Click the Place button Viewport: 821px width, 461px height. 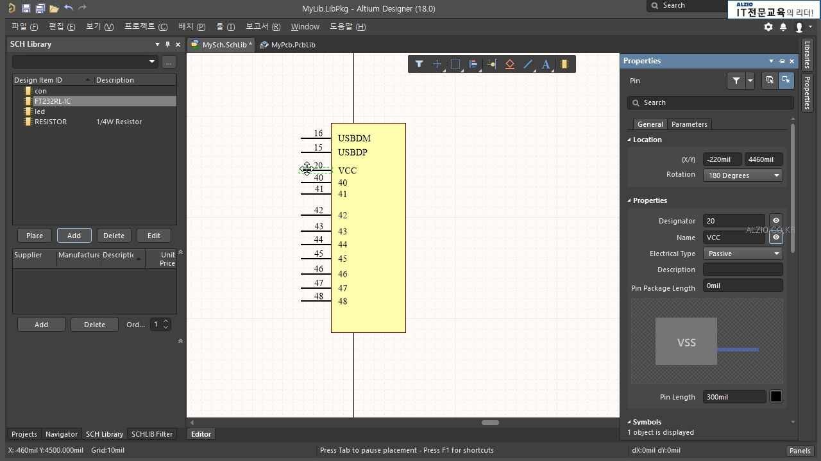tap(35, 236)
